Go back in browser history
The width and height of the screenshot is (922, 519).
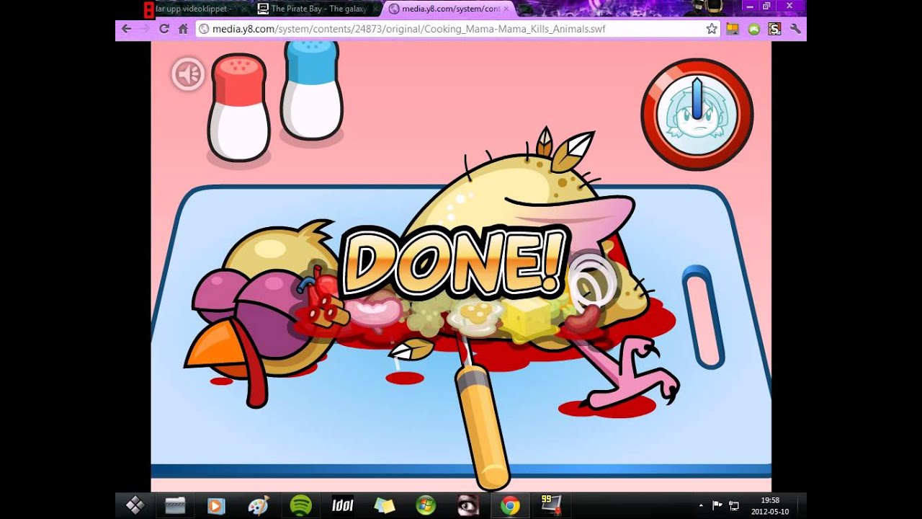(127, 29)
